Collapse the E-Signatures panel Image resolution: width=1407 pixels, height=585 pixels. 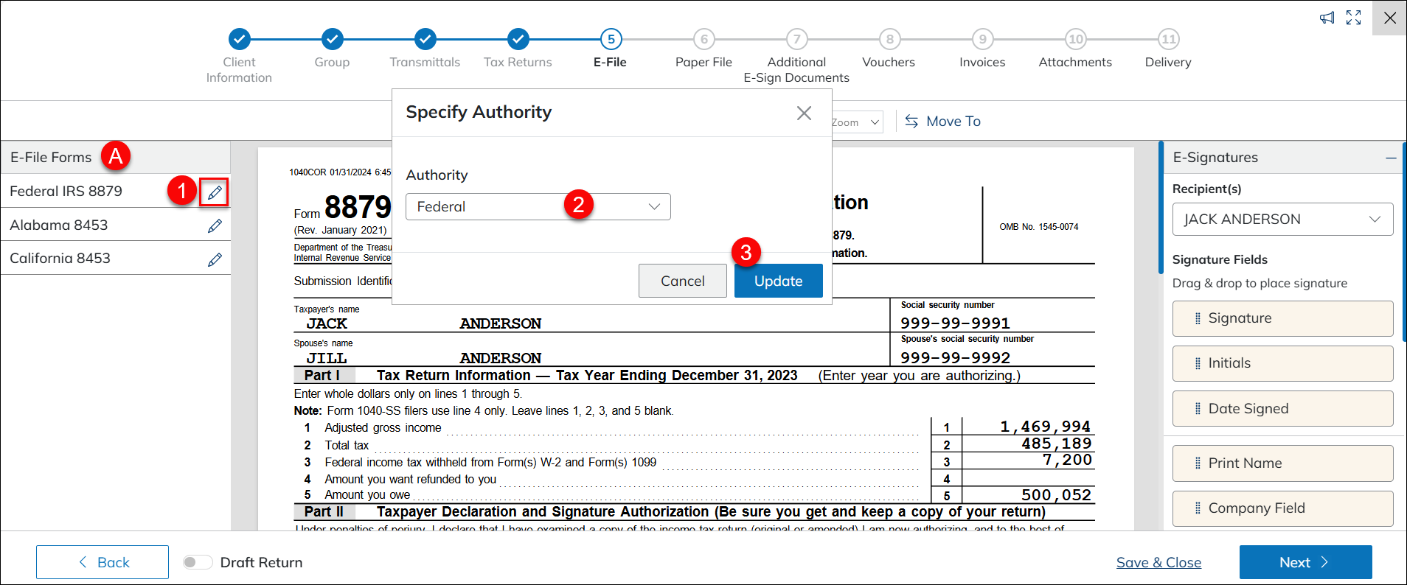pyautogui.click(x=1390, y=158)
